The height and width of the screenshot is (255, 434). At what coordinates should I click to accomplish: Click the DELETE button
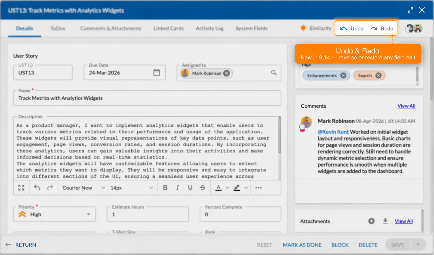pos(368,245)
